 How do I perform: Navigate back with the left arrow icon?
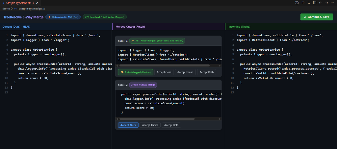point(321,3)
